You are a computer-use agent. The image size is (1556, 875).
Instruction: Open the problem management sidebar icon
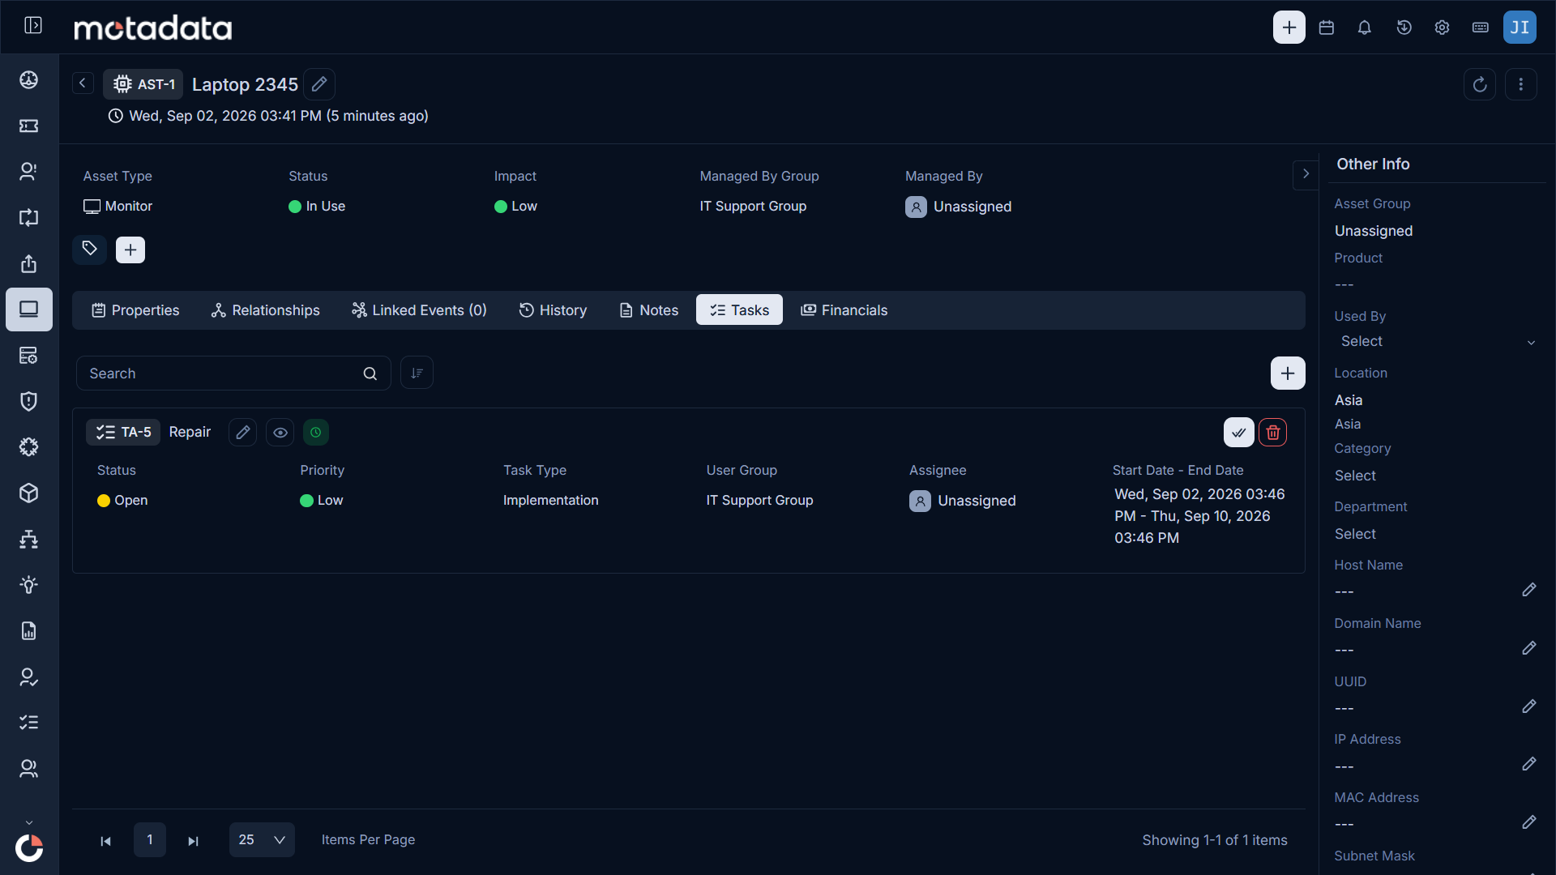coord(29,171)
